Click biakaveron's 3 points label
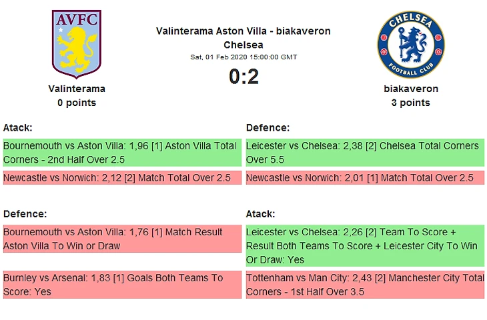487x320 pixels. [x=410, y=103]
